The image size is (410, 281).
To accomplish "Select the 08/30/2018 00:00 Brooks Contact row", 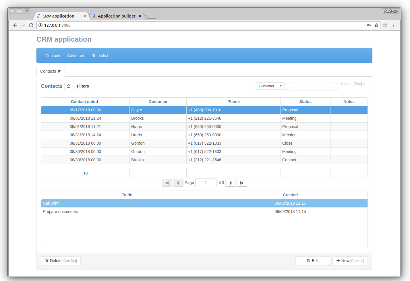I will [x=204, y=160].
